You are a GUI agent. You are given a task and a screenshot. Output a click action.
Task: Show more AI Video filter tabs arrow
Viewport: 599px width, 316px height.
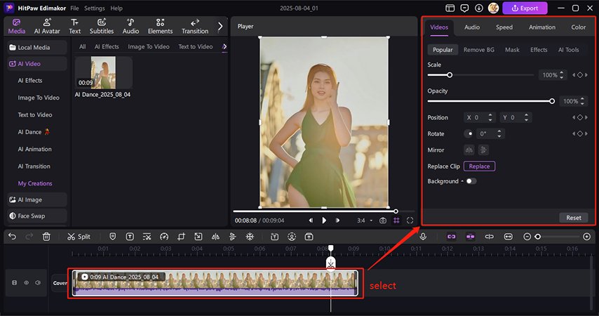click(224, 46)
